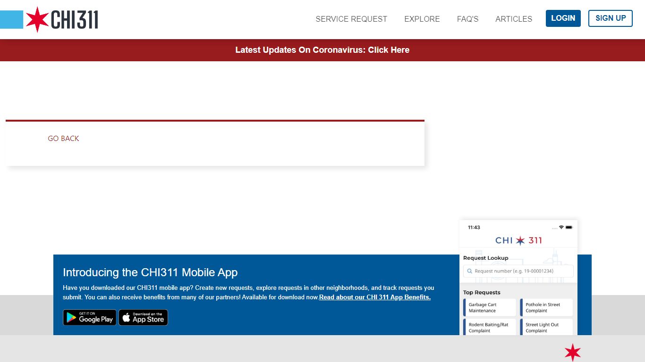
Task: Click the CHI311 logo
Action: tap(49, 19)
